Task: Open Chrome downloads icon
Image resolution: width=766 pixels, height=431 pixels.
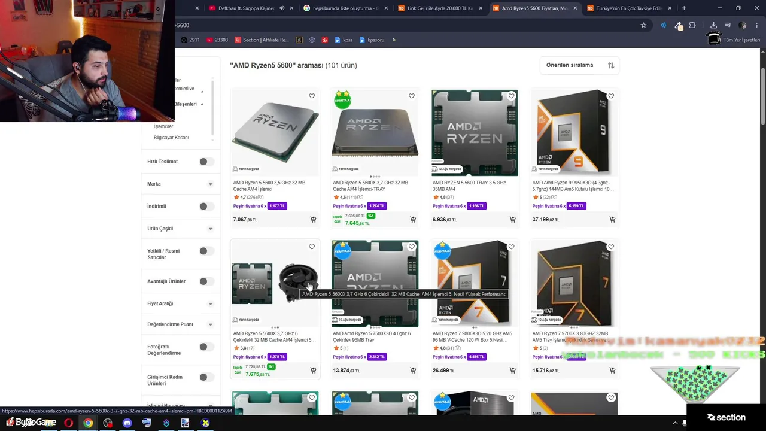Action: [713, 25]
